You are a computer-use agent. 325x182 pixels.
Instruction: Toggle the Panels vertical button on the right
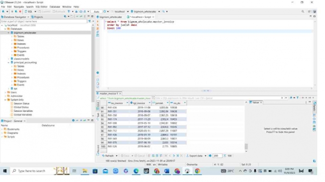(x=314, y=106)
